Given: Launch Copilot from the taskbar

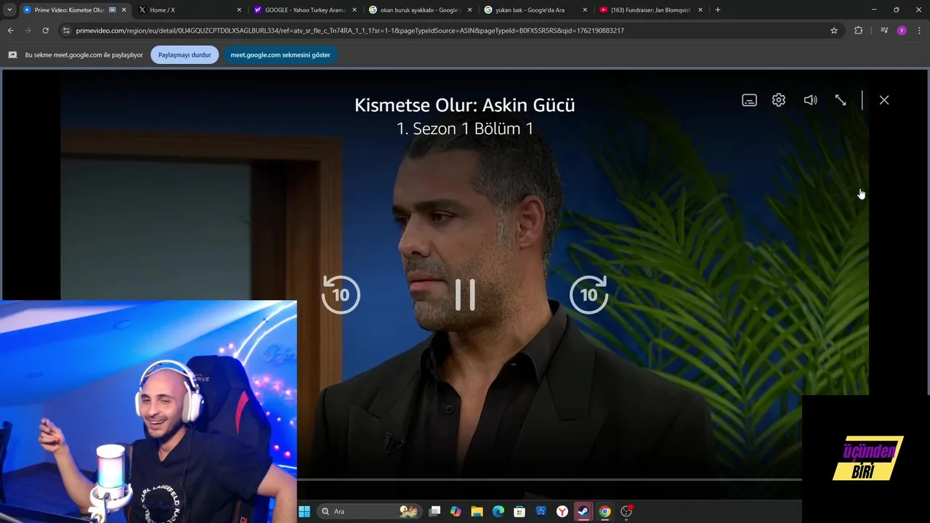Looking at the screenshot, I should 456,511.
